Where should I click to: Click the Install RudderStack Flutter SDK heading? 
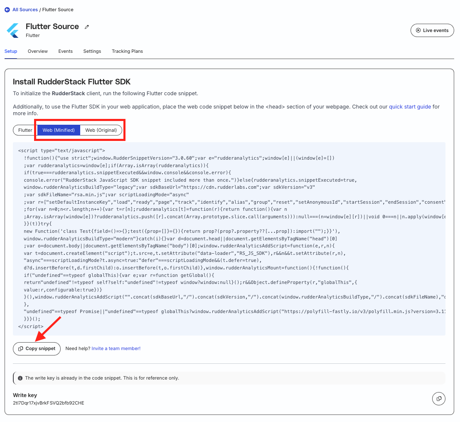71,81
